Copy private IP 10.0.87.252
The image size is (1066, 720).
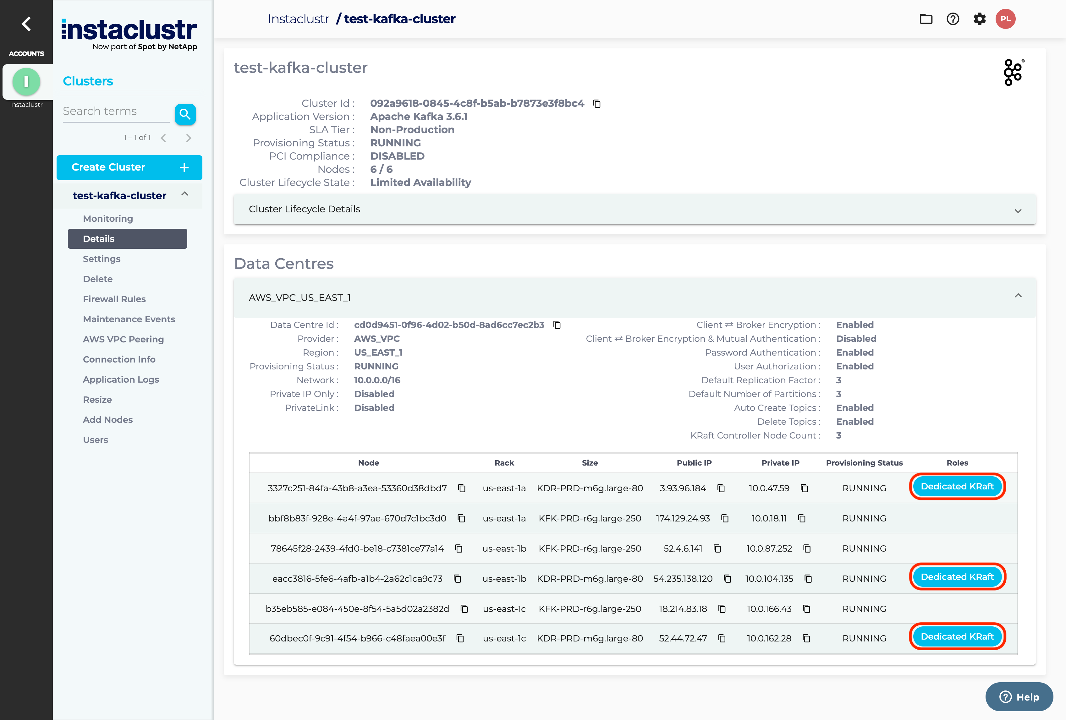pyautogui.click(x=807, y=548)
